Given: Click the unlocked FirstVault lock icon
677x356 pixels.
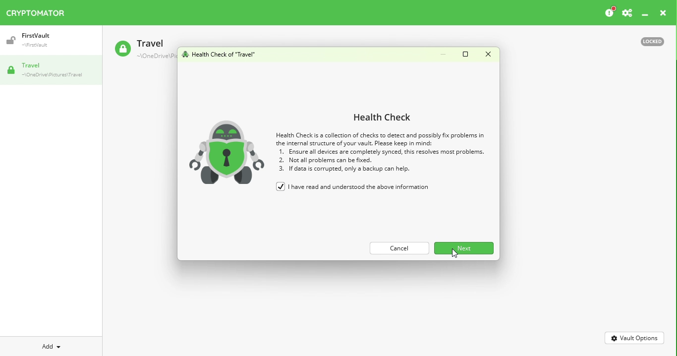Looking at the screenshot, I should point(11,41).
